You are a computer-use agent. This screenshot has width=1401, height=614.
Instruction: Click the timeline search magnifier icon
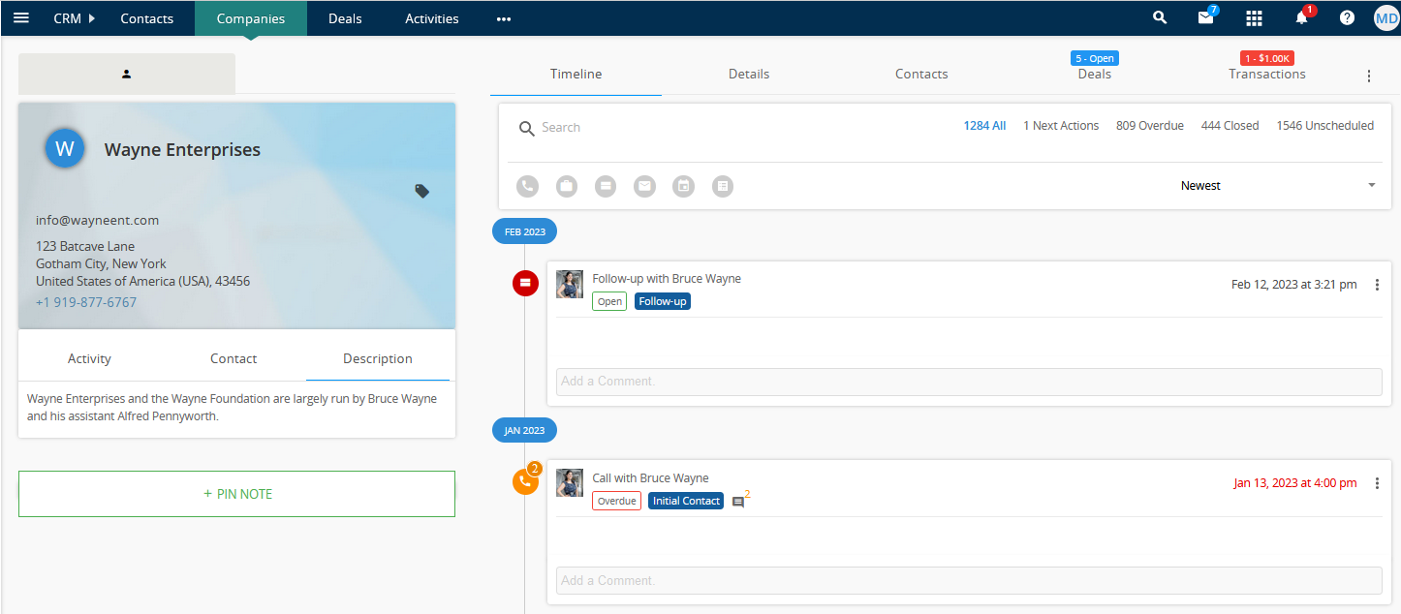tap(527, 128)
